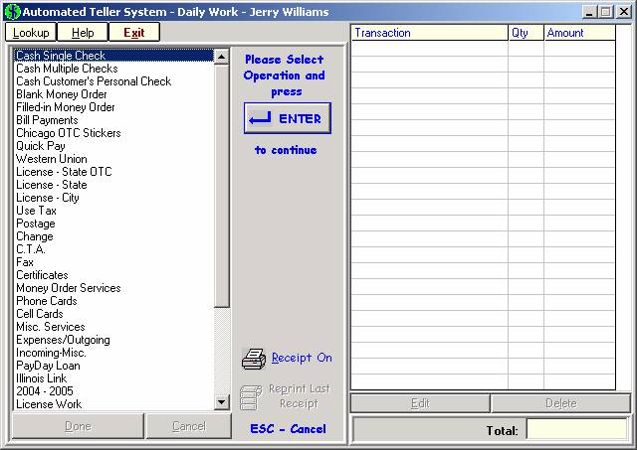This screenshot has height=450, width=637.
Task: Click the Total amount field
Action: coord(576,430)
